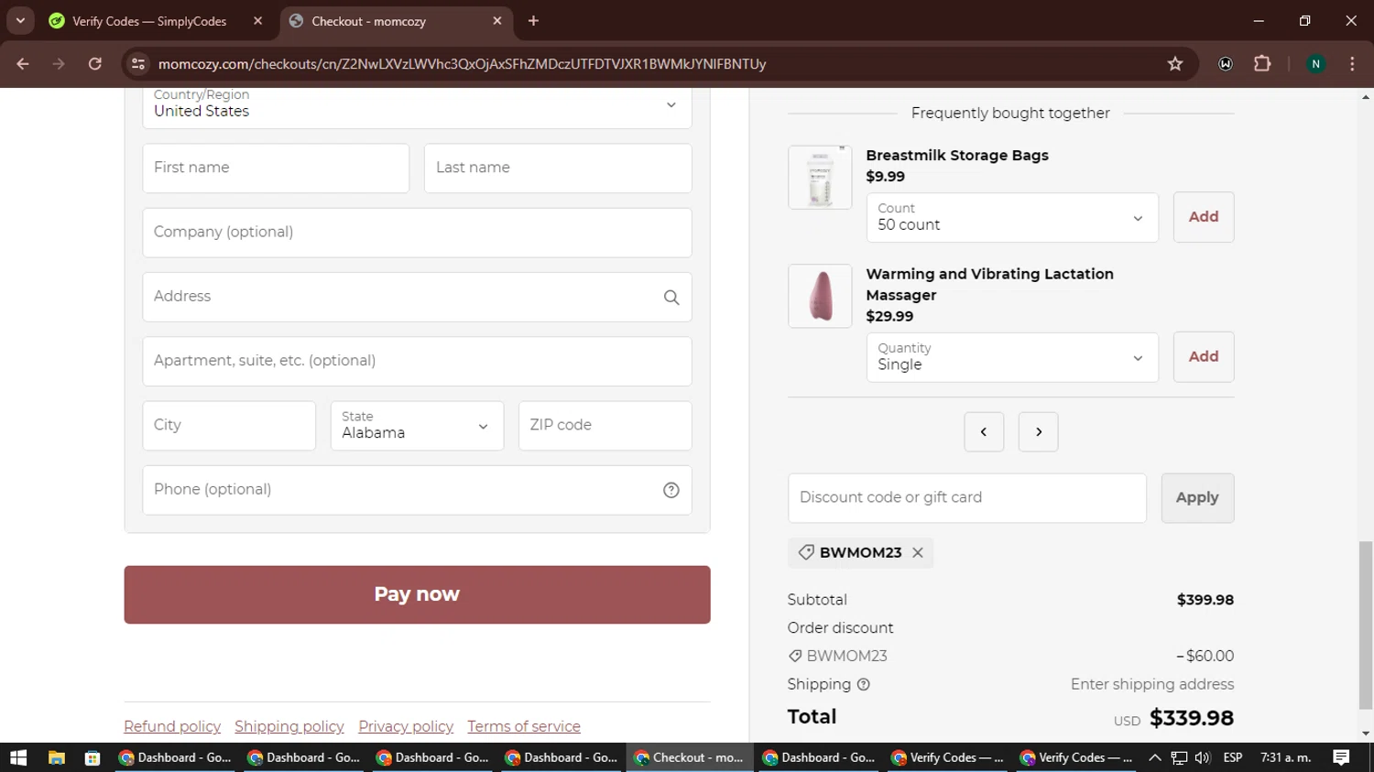Focus the address bar URL

pos(462,64)
